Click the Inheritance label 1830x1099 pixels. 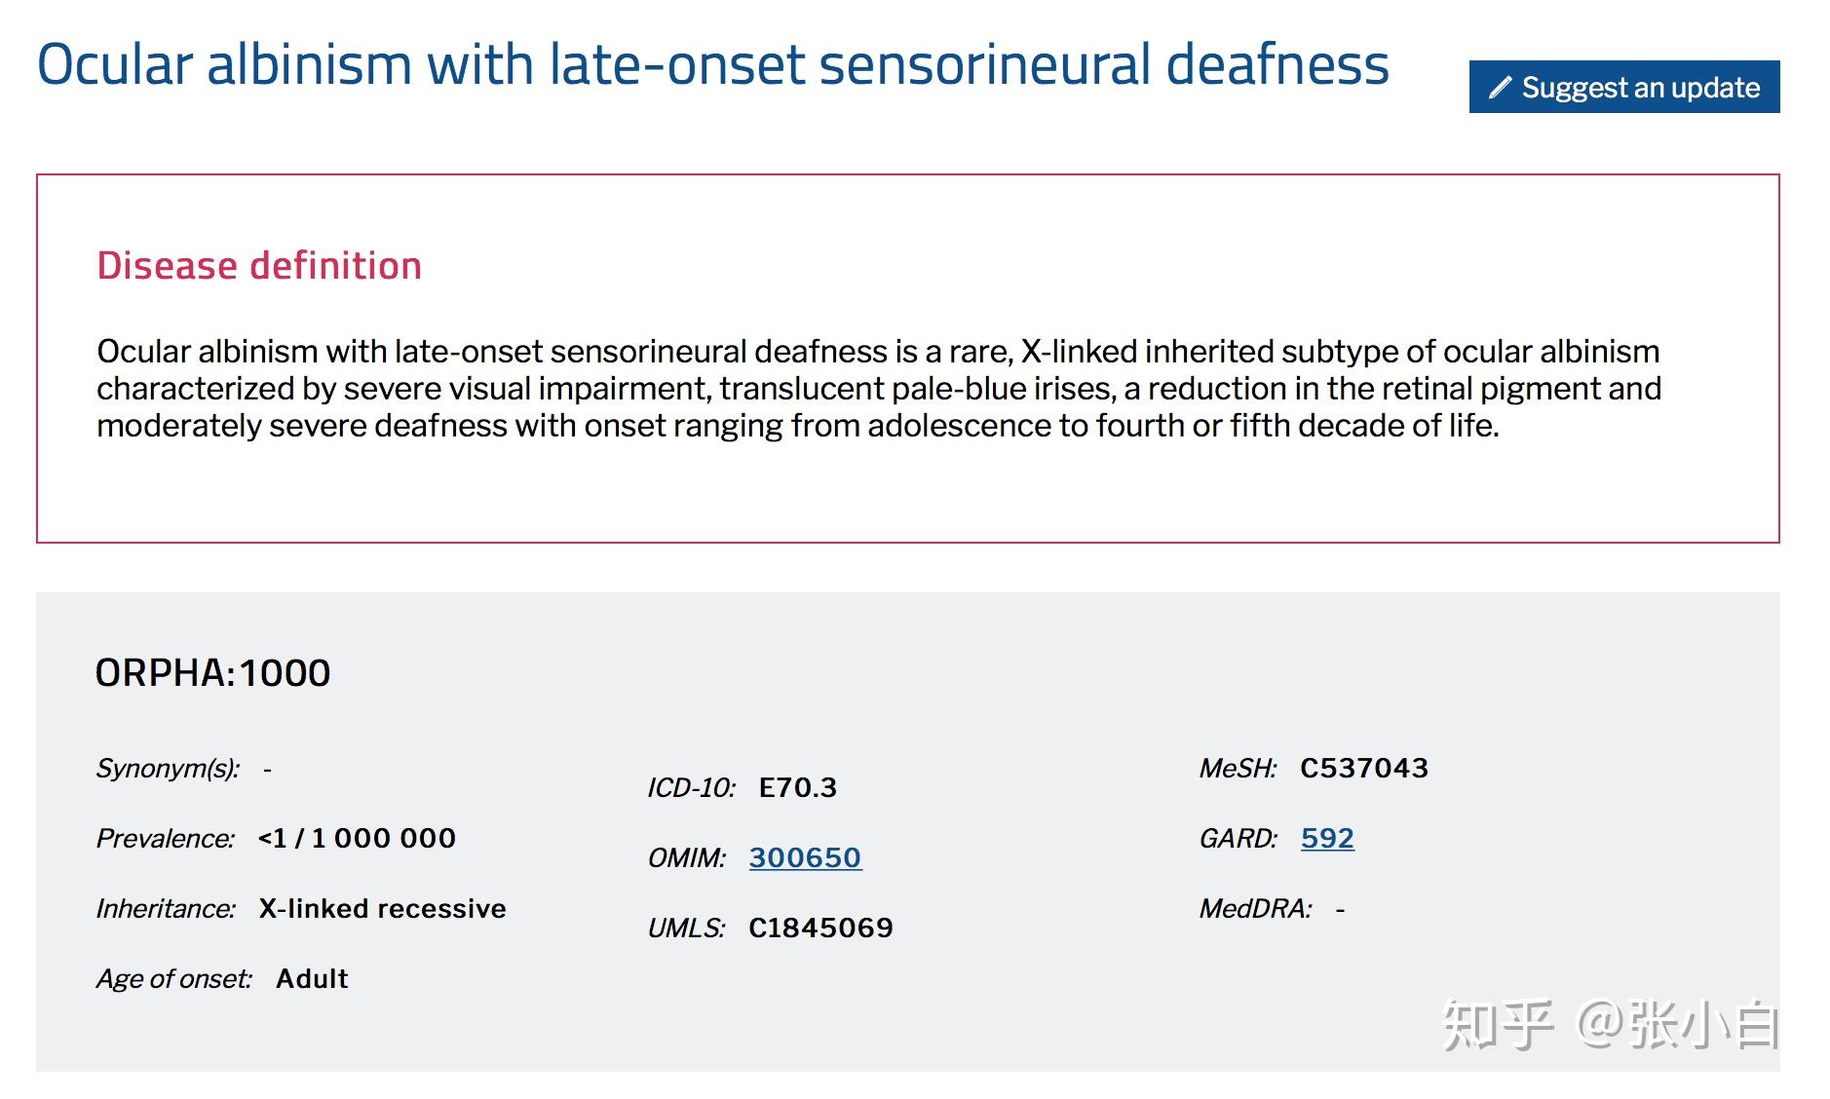click(166, 908)
